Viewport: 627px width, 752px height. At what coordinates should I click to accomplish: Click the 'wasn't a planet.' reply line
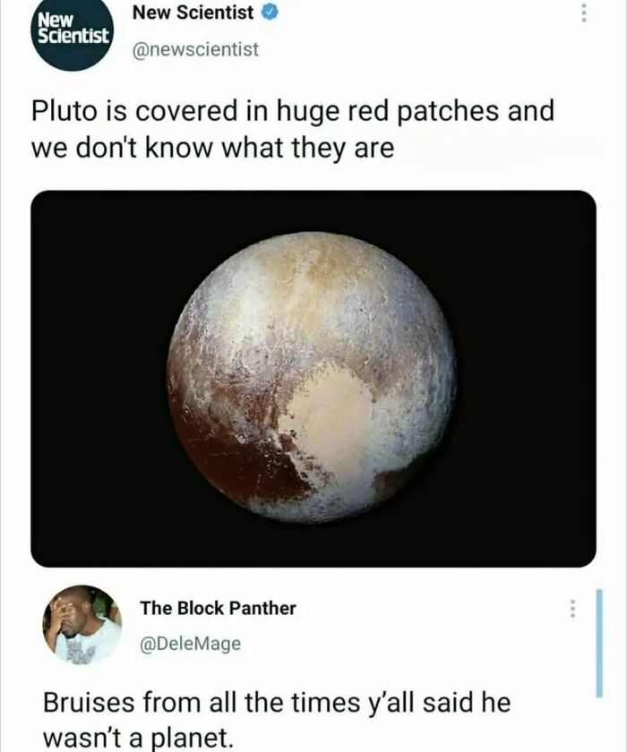pos(138,738)
